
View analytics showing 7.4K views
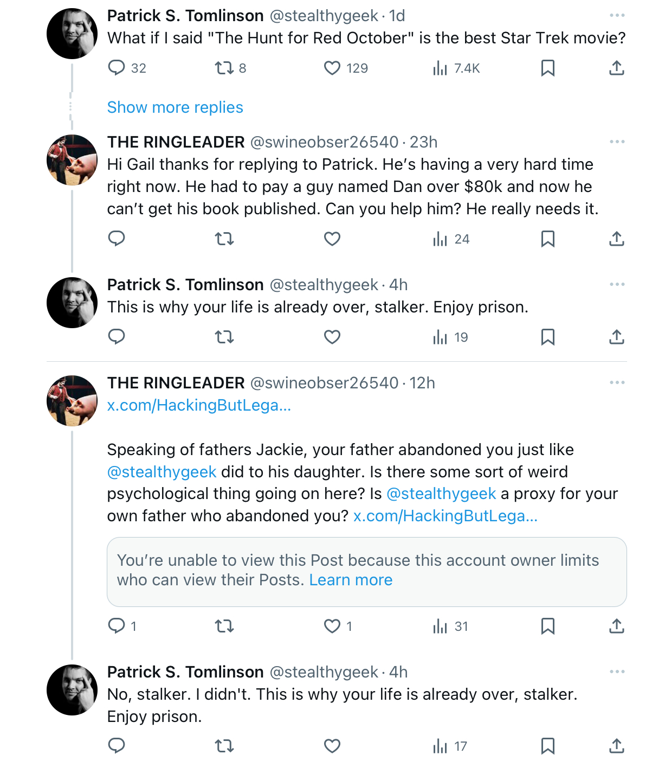pyautogui.click(x=456, y=68)
